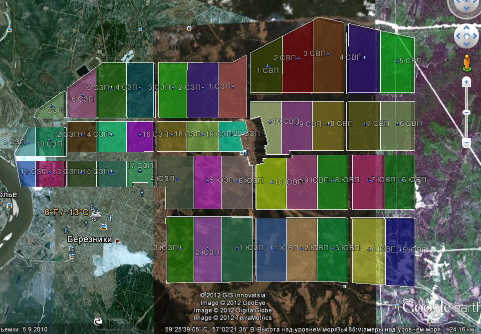Click the hand icon in the move joystick
The width and height of the screenshot is (481, 334).
(467, 36)
